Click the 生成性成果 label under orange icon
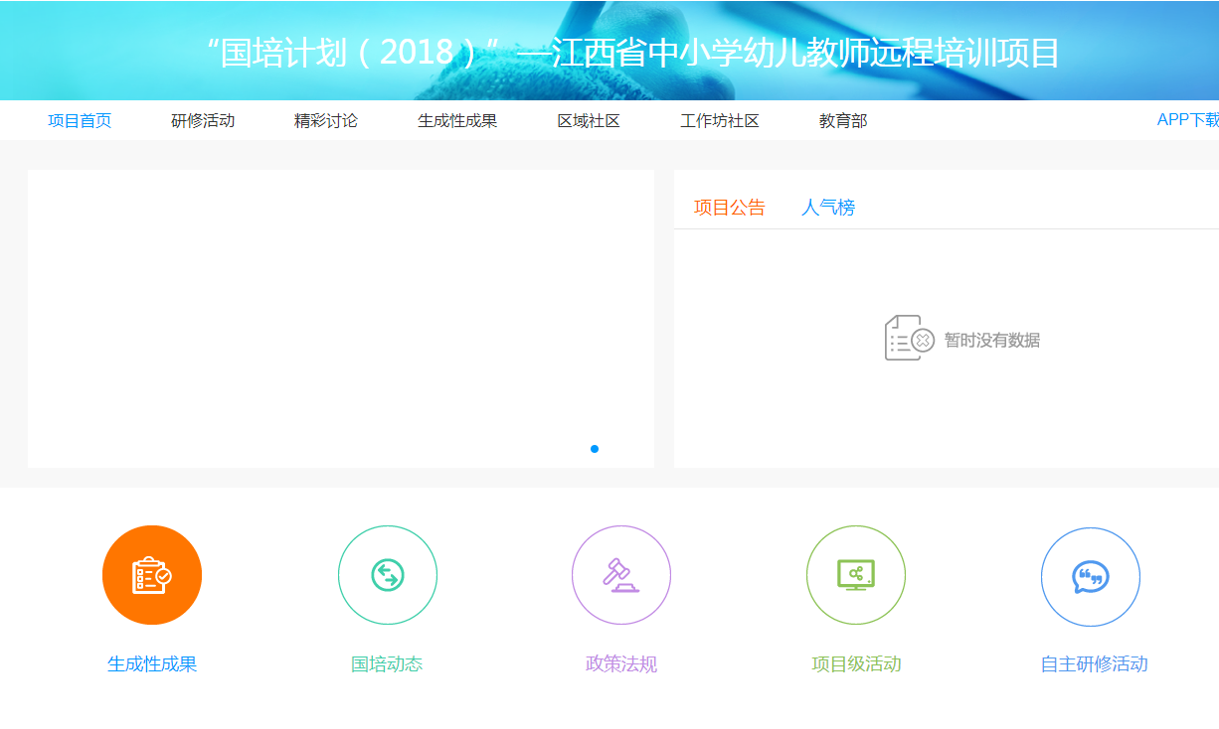This screenshot has height=729, width=1219. pos(152,664)
